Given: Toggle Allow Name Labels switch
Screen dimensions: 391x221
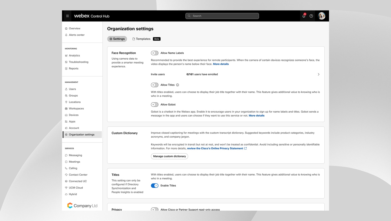Looking at the screenshot, I should 155,53.
